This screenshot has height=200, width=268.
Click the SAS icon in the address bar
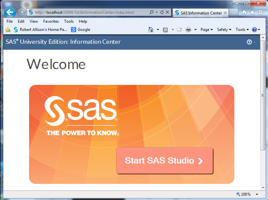tap(31, 12)
